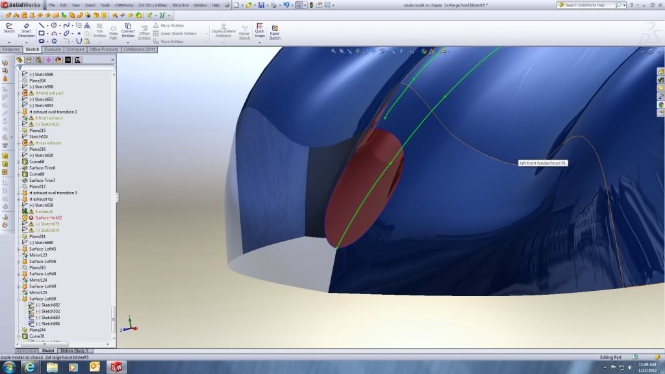Expand the Curve68 tree item
The image size is (665, 374).
(x=19, y=162)
